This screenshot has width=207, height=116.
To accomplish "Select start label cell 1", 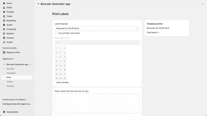I will tap(56, 48).
